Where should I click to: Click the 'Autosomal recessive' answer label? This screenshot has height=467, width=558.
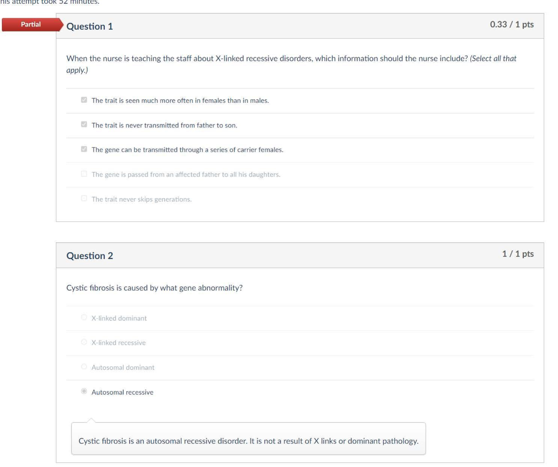[x=122, y=392]
